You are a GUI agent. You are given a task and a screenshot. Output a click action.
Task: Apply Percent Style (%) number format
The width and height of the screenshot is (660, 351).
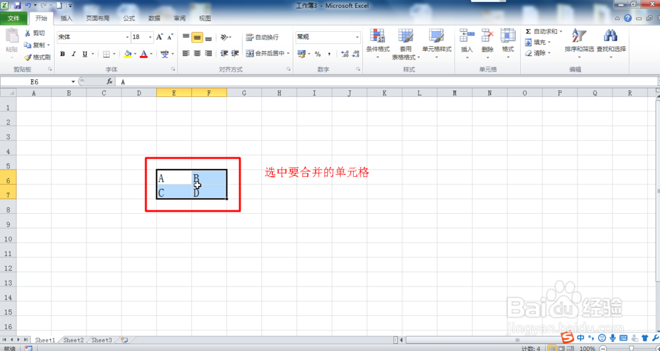318,54
